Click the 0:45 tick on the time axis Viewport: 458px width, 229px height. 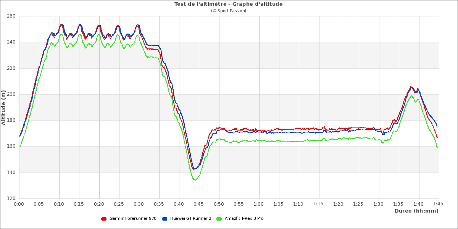tap(199, 204)
